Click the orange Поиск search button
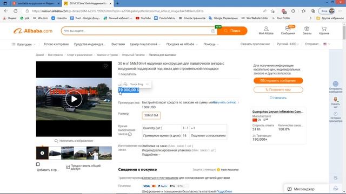Viewport: 346px width, 194px height. 232,31
